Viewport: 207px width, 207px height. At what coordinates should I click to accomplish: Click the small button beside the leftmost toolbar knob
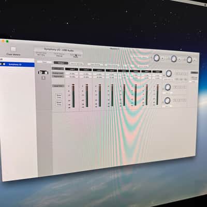[x=162, y=58]
